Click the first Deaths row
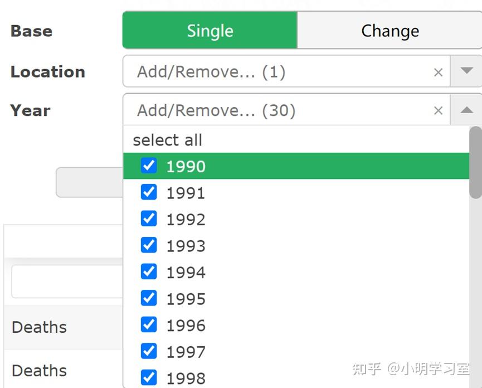 pyautogui.click(x=40, y=327)
